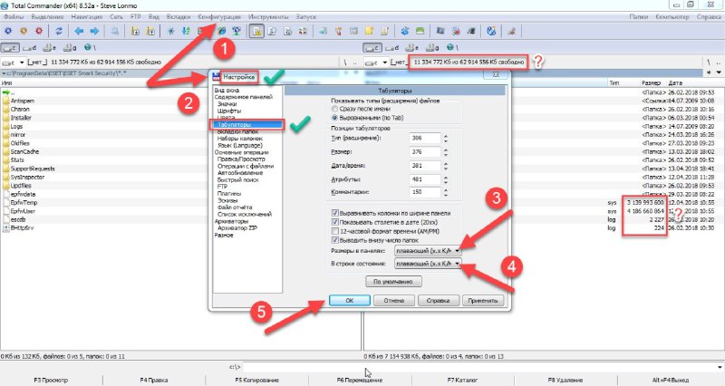This screenshot has width=725, height=386.
Task: Select drive c in the left drive bar
Action: [x=10, y=48]
